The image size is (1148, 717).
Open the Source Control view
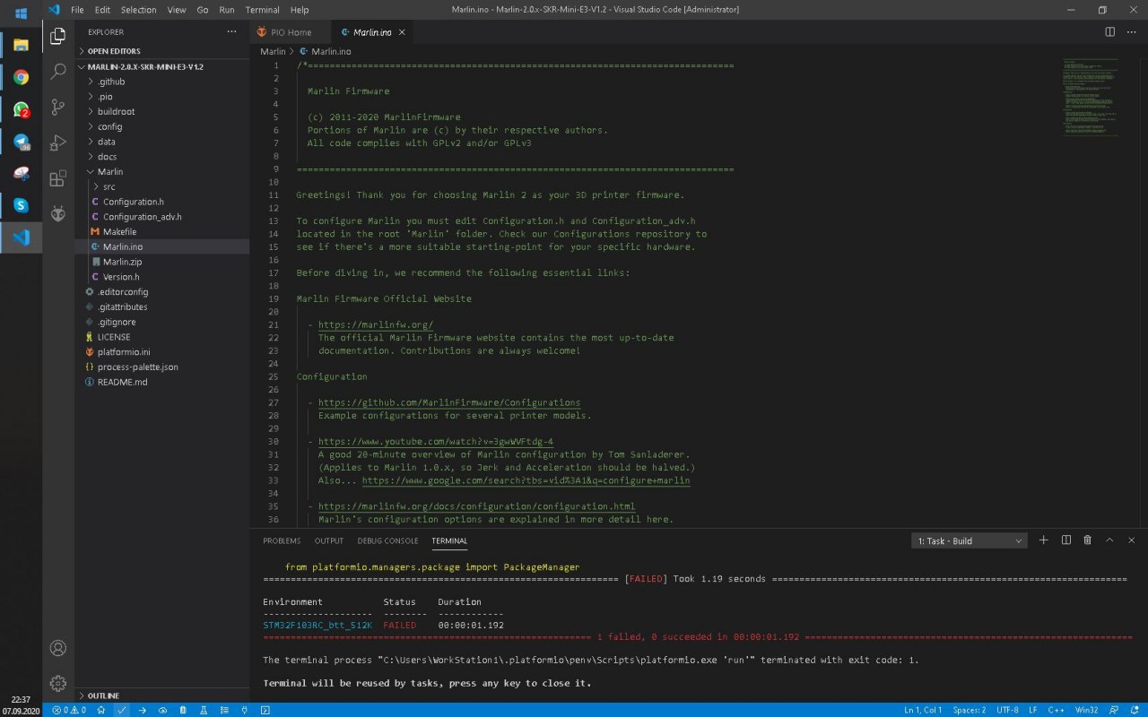[x=58, y=108]
